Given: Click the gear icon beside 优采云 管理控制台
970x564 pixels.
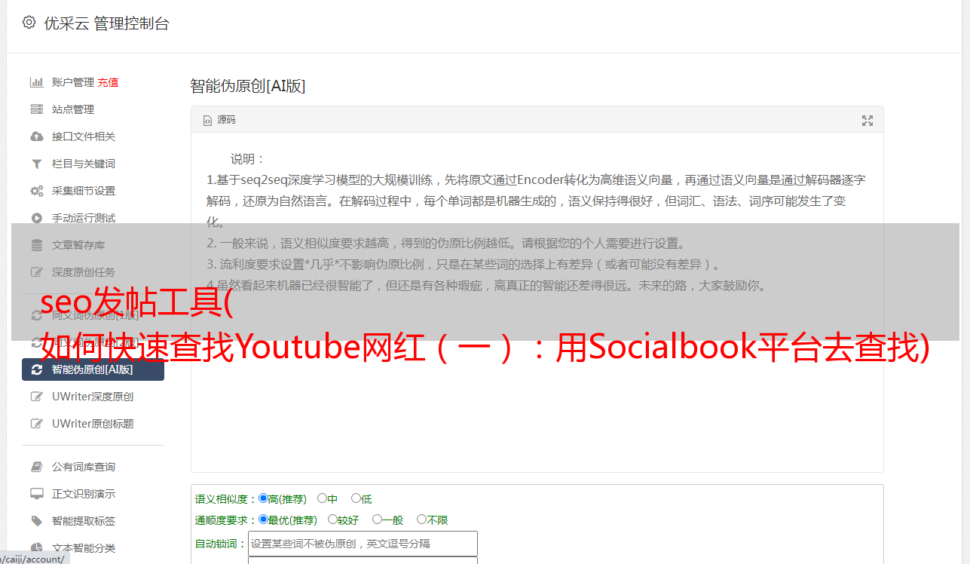Looking at the screenshot, I should pos(29,23).
